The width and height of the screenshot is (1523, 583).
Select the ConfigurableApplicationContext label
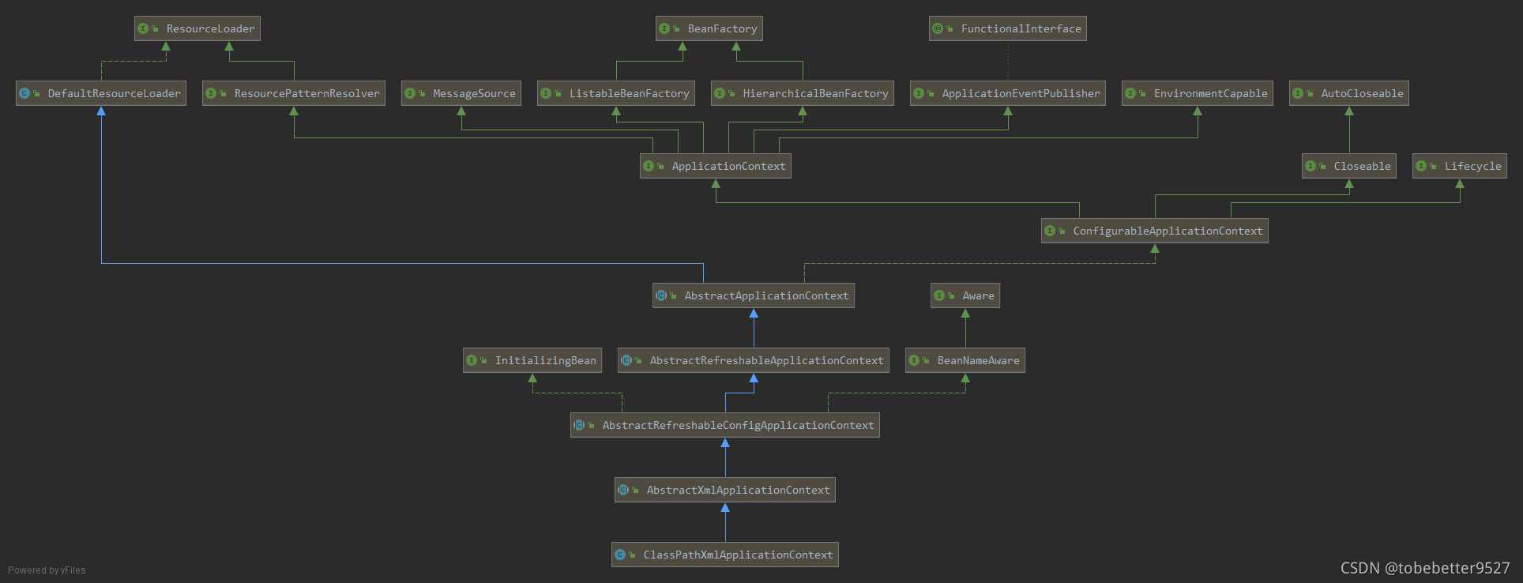pos(1168,231)
